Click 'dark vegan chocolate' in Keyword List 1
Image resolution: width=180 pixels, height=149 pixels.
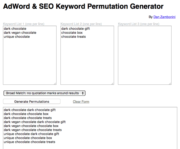[x=20, y=32]
